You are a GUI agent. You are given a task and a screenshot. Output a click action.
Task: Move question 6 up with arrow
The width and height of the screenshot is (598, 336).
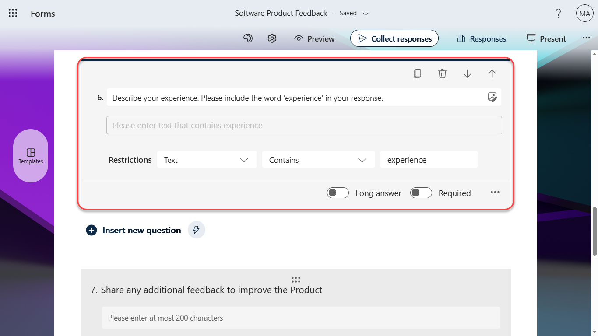pyautogui.click(x=492, y=74)
